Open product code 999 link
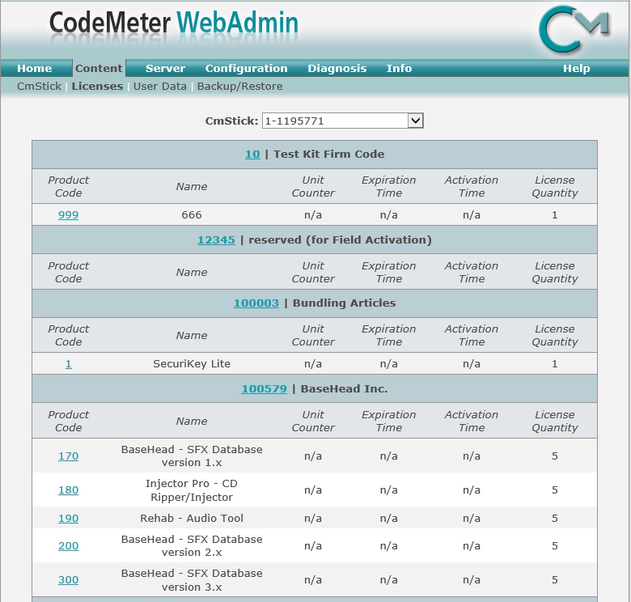This screenshot has height=602, width=631. coord(69,215)
